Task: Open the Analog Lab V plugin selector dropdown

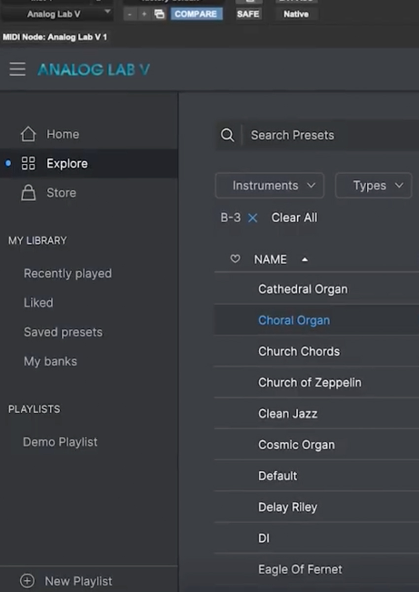Action: 57,14
